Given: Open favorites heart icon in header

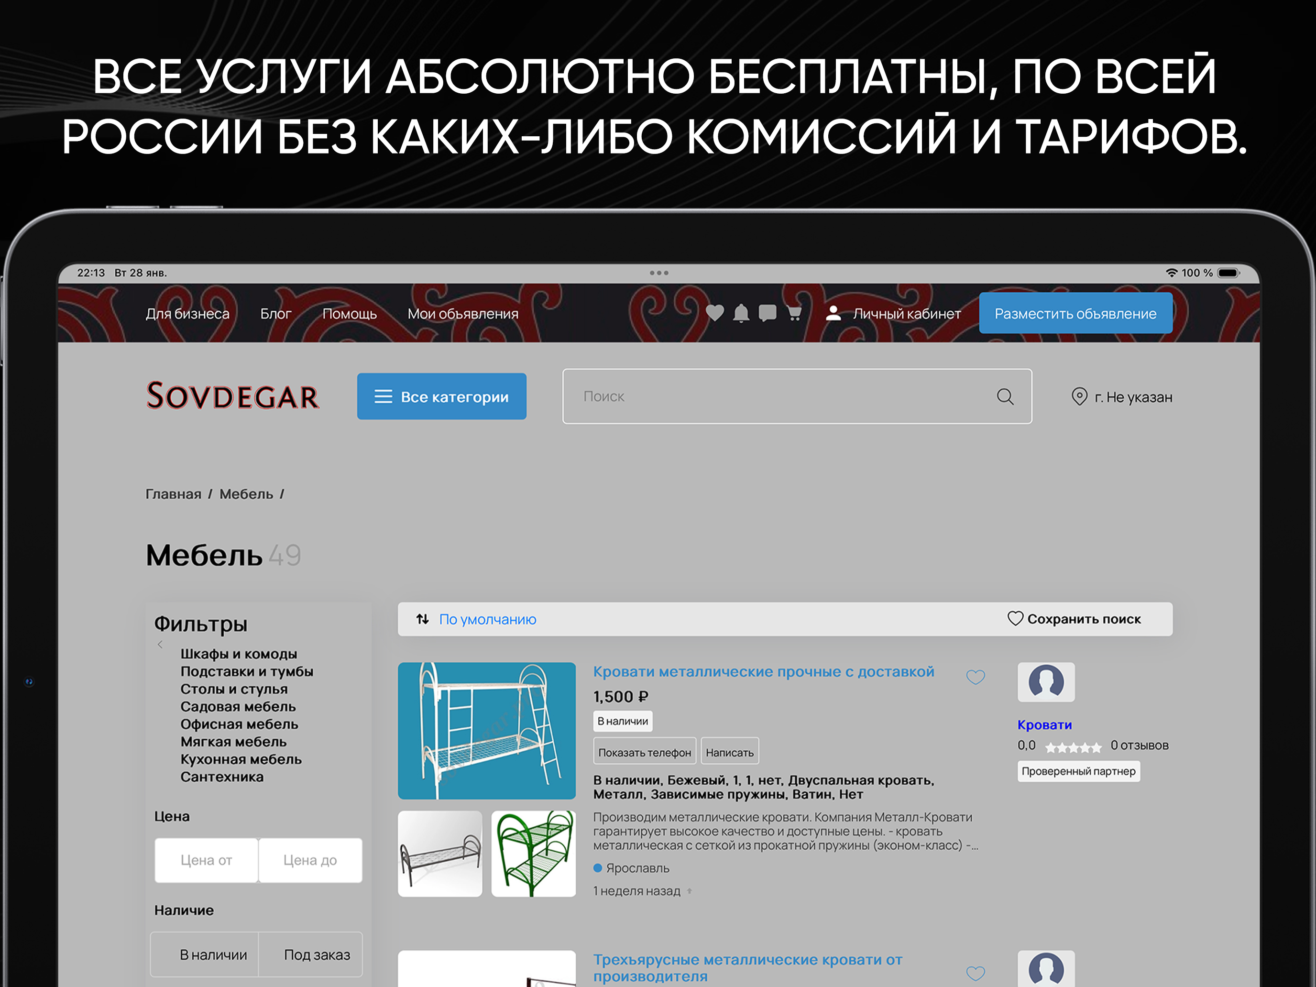Looking at the screenshot, I should (714, 313).
